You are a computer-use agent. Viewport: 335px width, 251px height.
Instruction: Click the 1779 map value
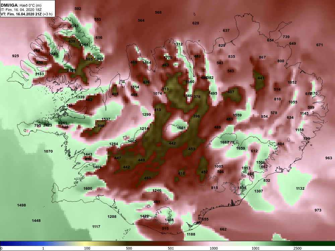pos(168,58)
